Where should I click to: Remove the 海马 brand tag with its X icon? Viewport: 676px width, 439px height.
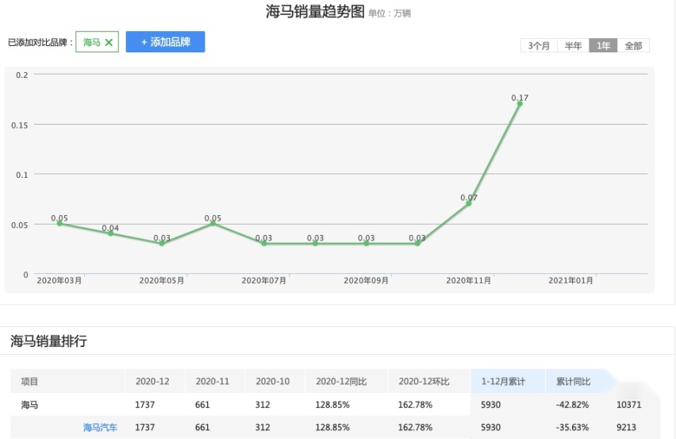coord(109,42)
